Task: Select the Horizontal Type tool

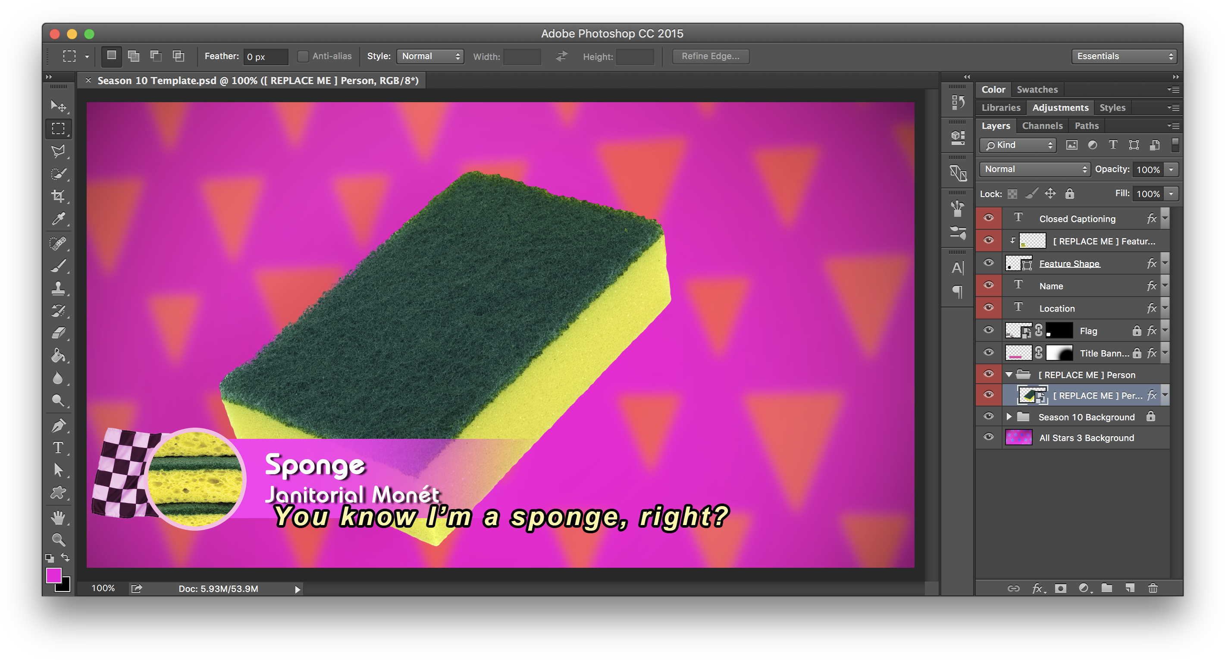Action: click(58, 447)
